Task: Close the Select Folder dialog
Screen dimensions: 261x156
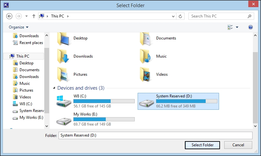Action: pyautogui.click(x=253, y=4)
